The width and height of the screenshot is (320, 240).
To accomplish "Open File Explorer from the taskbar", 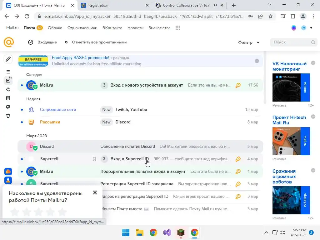I will click(140, 232).
